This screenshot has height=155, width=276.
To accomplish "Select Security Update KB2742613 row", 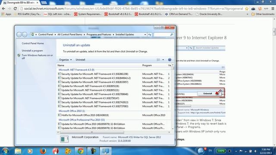I will (x=114, y=102).
